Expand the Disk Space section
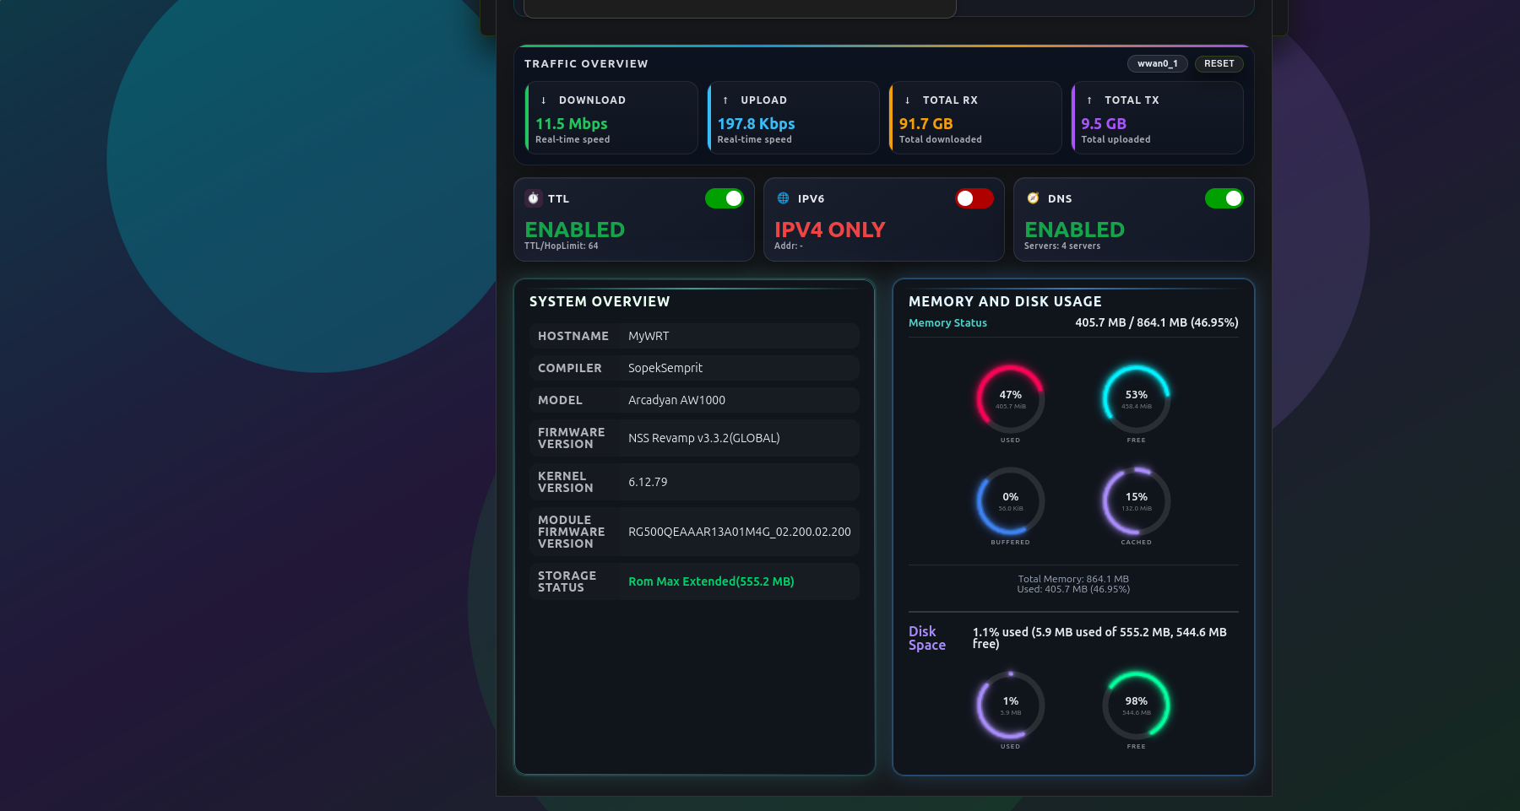The height and width of the screenshot is (811, 1520). (x=926, y=638)
